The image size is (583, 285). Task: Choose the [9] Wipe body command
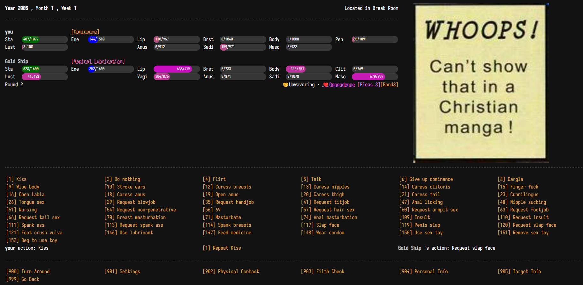point(23,187)
